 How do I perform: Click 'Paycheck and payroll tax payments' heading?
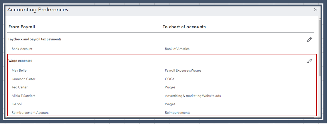[35, 39]
